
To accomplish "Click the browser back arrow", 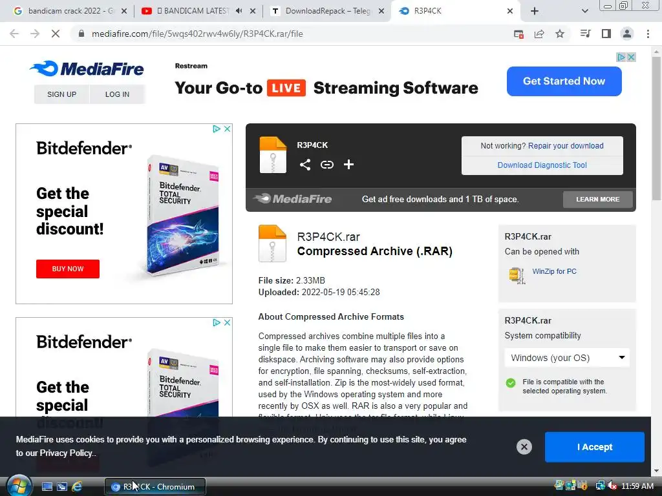I will pyautogui.click(x=14, y=34).
